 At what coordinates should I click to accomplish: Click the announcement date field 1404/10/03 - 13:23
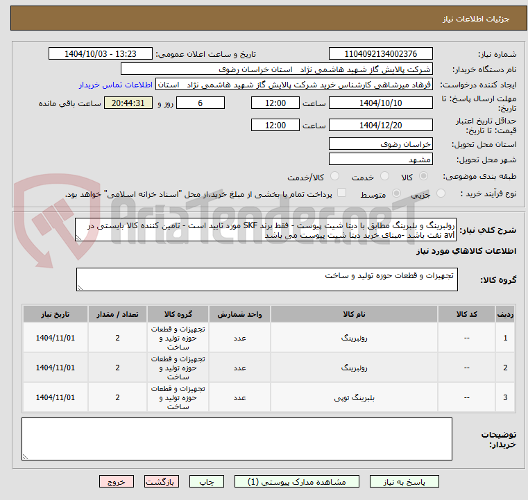[101, 53]
